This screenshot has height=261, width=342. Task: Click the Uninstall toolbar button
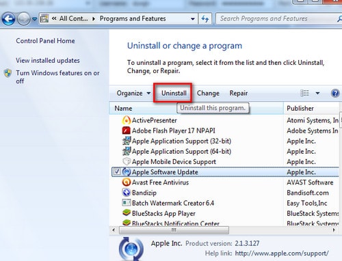point(174,93)
